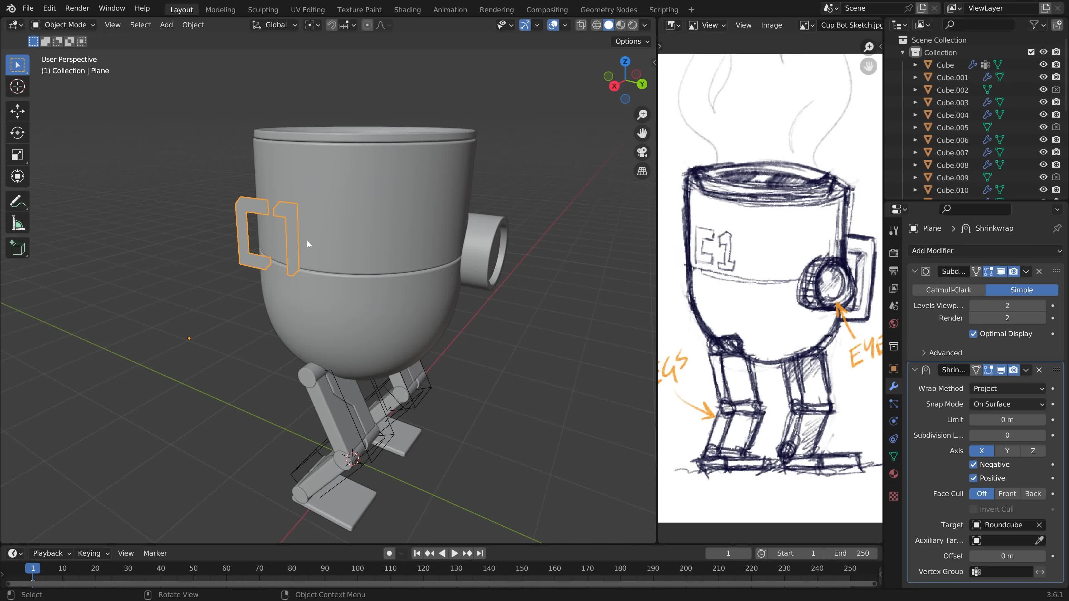Choose Catmull-Clark subdivision type

tap(948, 290)
